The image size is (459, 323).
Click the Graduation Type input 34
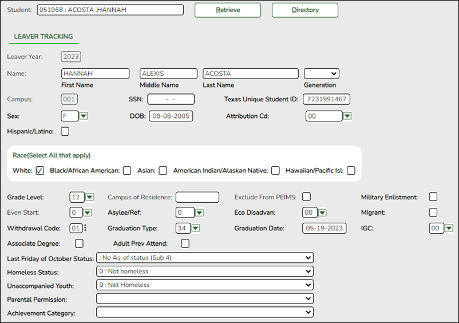click(x=183, y=228)
